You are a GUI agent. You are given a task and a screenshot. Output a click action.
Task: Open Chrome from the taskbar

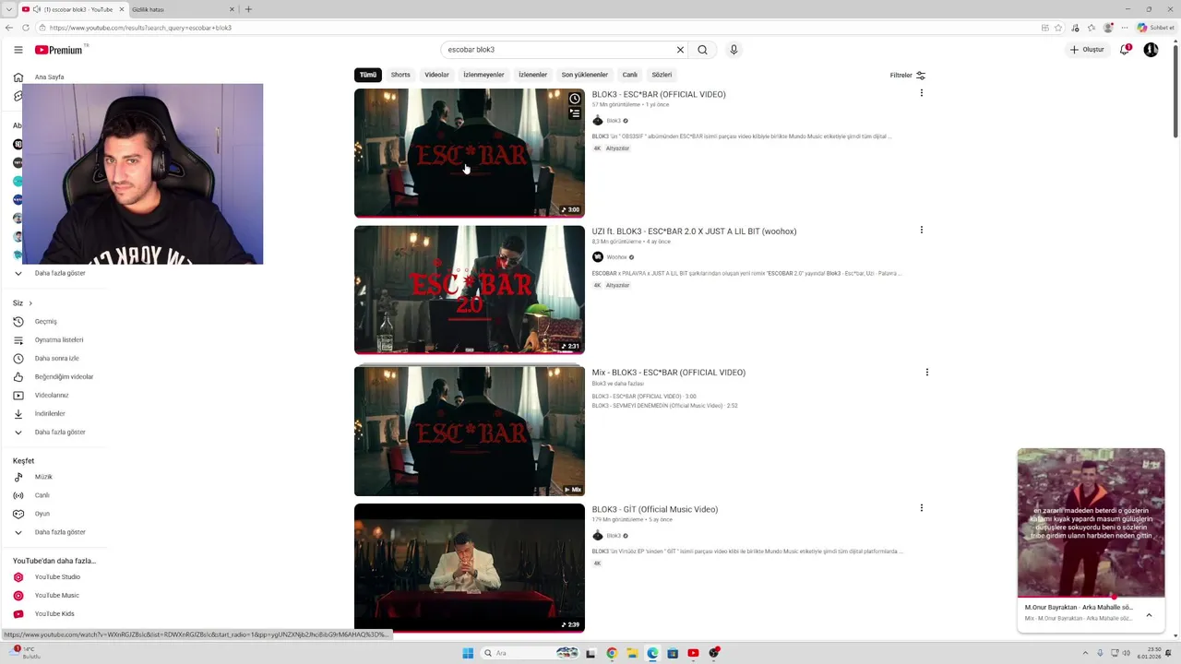[612, 653]
